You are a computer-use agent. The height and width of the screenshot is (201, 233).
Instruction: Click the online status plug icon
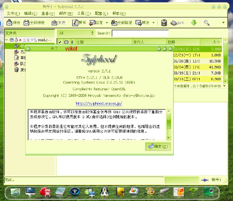click(x=205, y=180)
